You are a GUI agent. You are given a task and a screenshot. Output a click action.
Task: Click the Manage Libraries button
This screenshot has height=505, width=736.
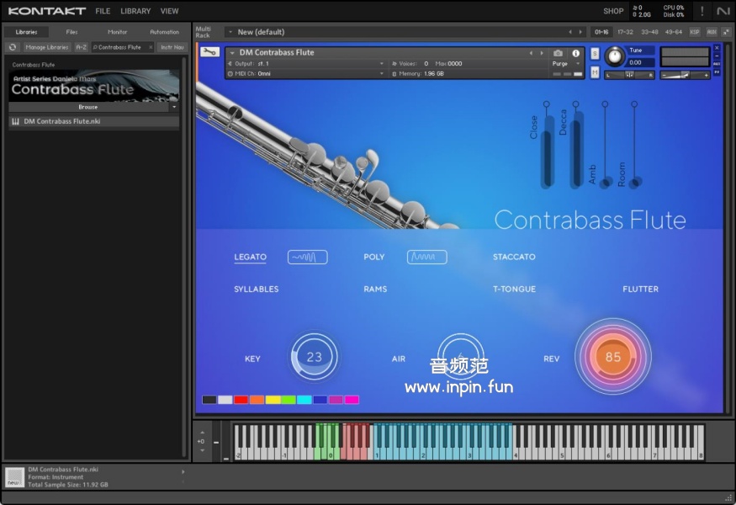coord(47,47)
